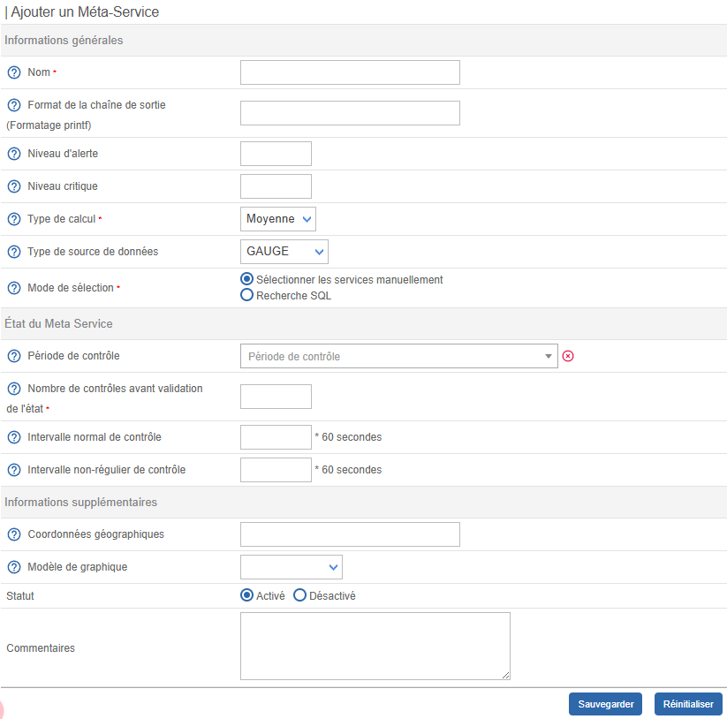Image resolution: width=727 pixels, height=719 pixels.
Task: Click the Sauvegarder button
Action: 605,704
